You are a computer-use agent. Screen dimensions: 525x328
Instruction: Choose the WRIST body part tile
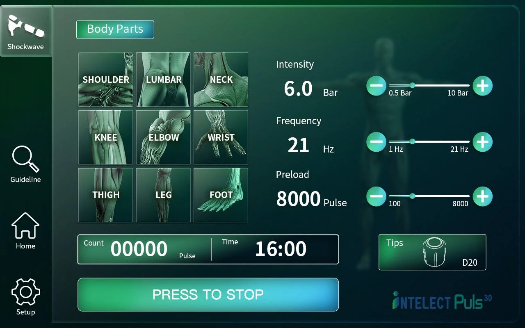pos(221,137)
